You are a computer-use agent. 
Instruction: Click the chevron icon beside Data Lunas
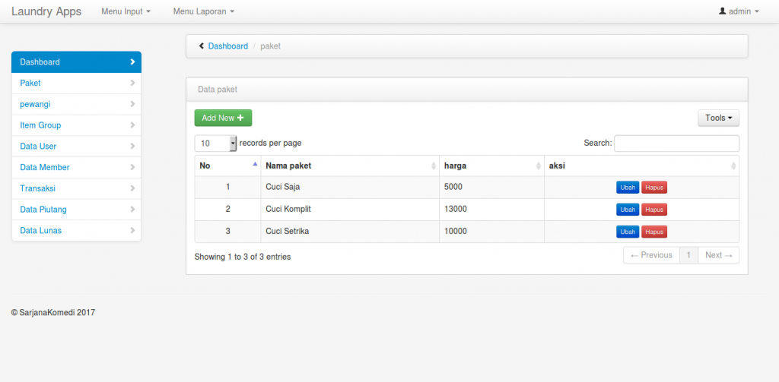pyautogui.click(x=132, y=230)
